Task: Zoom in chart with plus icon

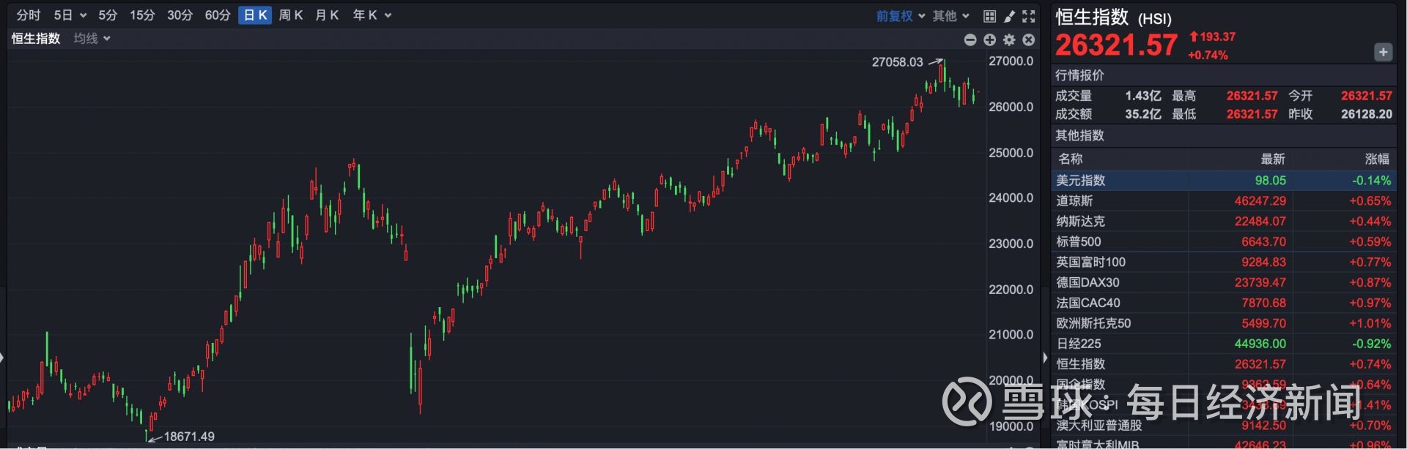Action: (x=989, y=39)
